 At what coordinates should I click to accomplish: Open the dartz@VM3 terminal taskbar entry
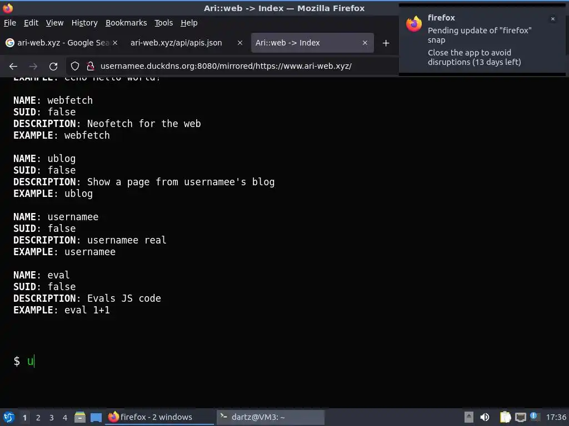coord(271,417)
